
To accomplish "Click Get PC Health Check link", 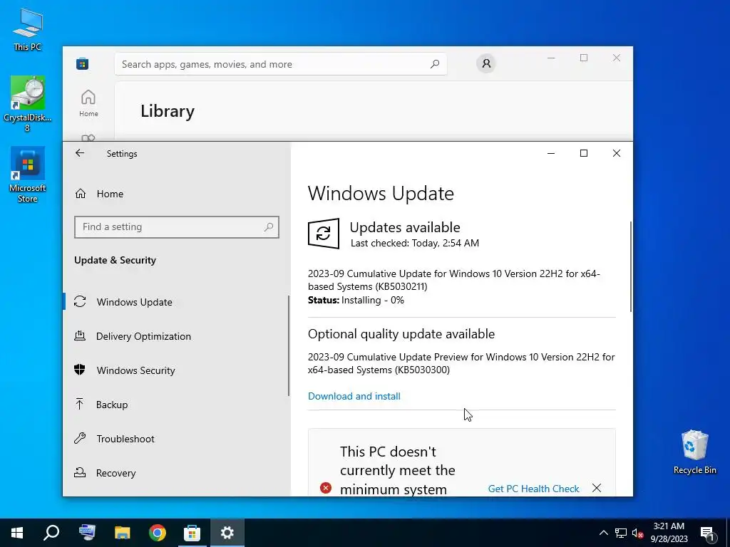I will pos(533,489).
